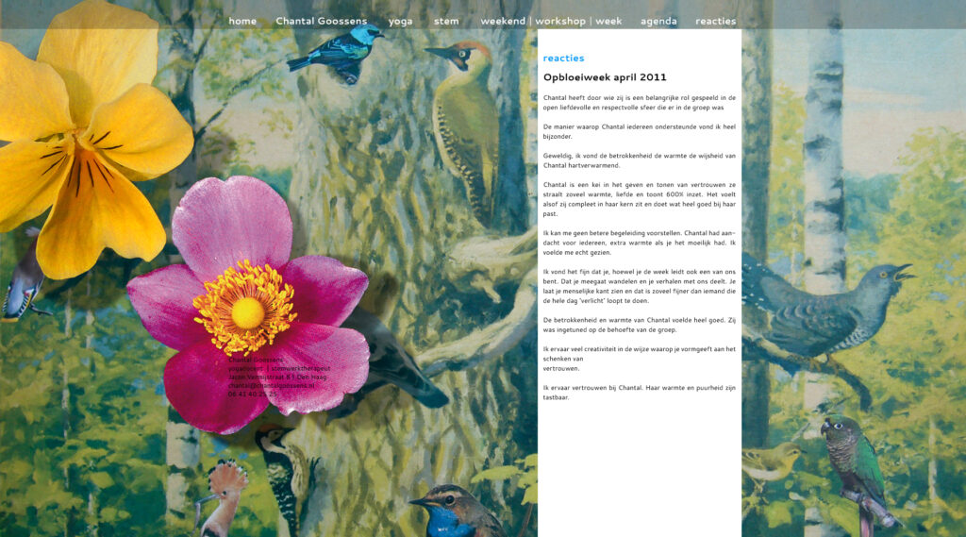966x537 pixels.
Task: Select reacties in the top navigation
Action: click(715, 21)
